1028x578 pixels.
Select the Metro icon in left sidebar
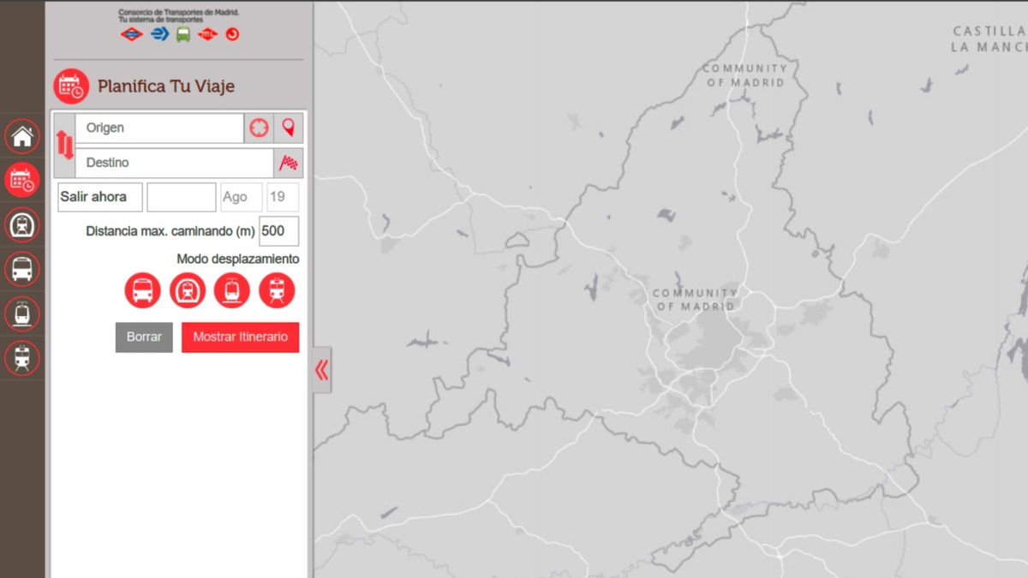(22, 225)
